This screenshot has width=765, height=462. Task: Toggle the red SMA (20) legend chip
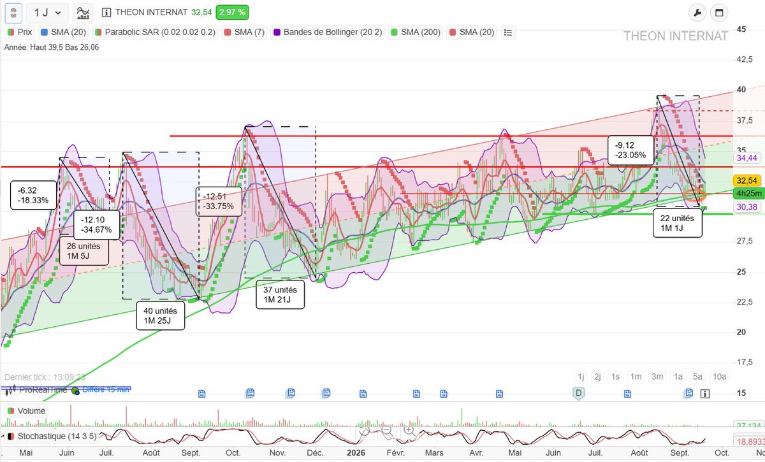pos(472,32)
